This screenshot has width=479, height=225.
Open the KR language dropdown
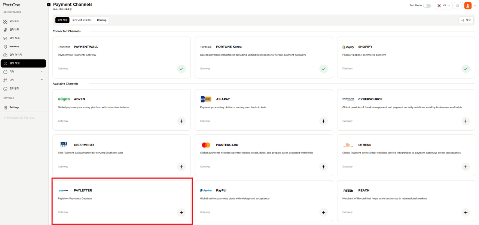pos(443,6)
